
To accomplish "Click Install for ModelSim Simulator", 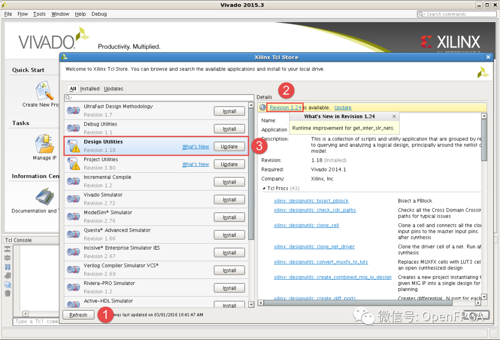I will (229, 217).
